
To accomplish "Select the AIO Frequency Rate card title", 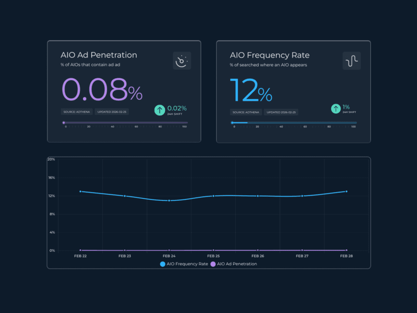I will [x=270, y=55].
